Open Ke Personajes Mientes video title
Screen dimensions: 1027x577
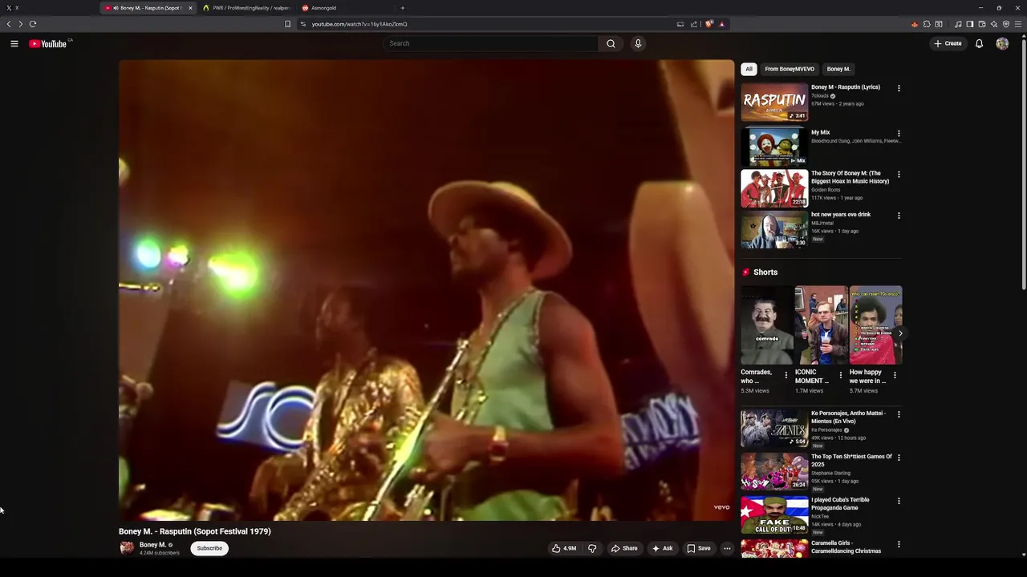pos(848,417)
